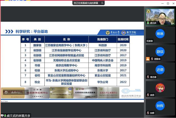The width and height of the screenshot is (176, 118).
Task: Maximize the meeting window
Action: coord(168,3)
